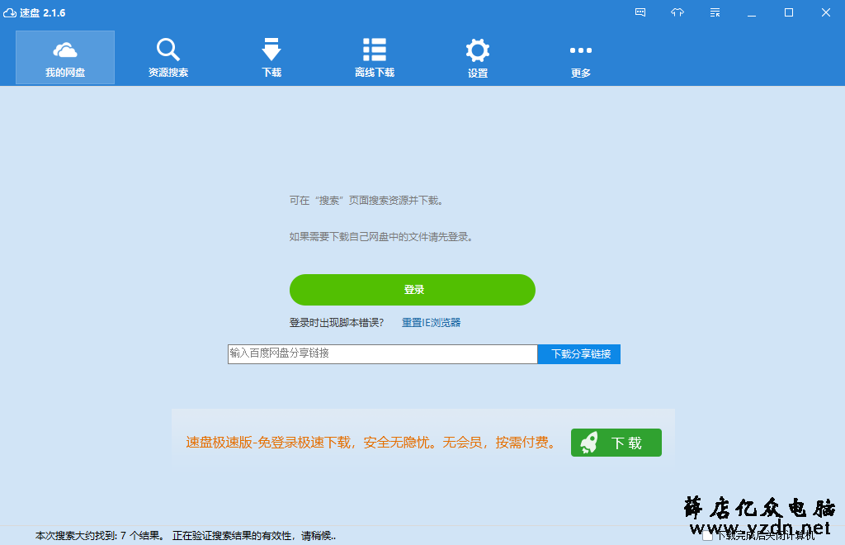Click the 下载分享链接 button
This screenshot has width=845, height=545.
pyautogui.click(x=579, y=353)
